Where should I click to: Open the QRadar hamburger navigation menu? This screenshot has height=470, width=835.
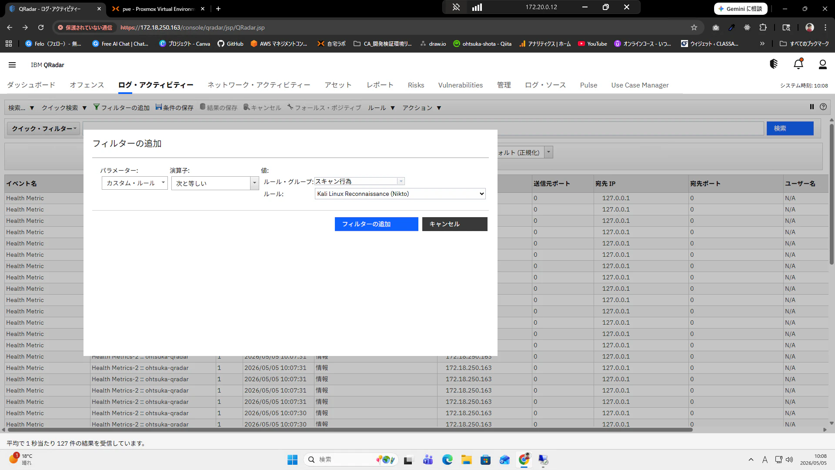[x=12, y=65]
